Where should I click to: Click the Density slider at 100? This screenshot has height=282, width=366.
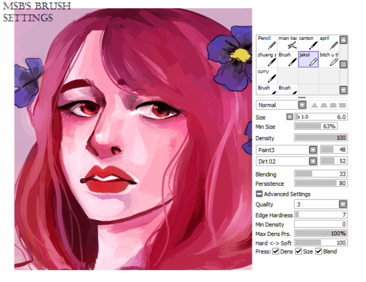click(x=321, y=138)
